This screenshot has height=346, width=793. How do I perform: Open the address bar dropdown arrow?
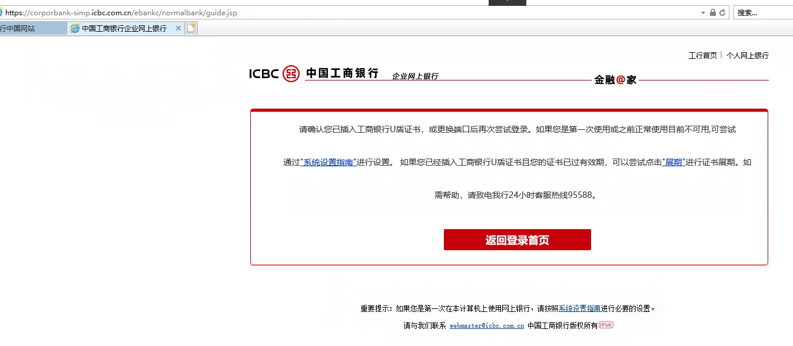[703, 12]
